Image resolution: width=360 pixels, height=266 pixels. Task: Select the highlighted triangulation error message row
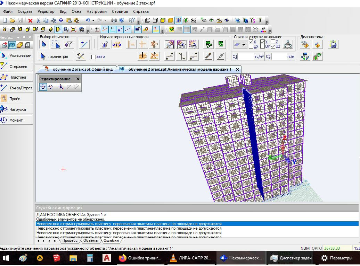pos(197,224)
